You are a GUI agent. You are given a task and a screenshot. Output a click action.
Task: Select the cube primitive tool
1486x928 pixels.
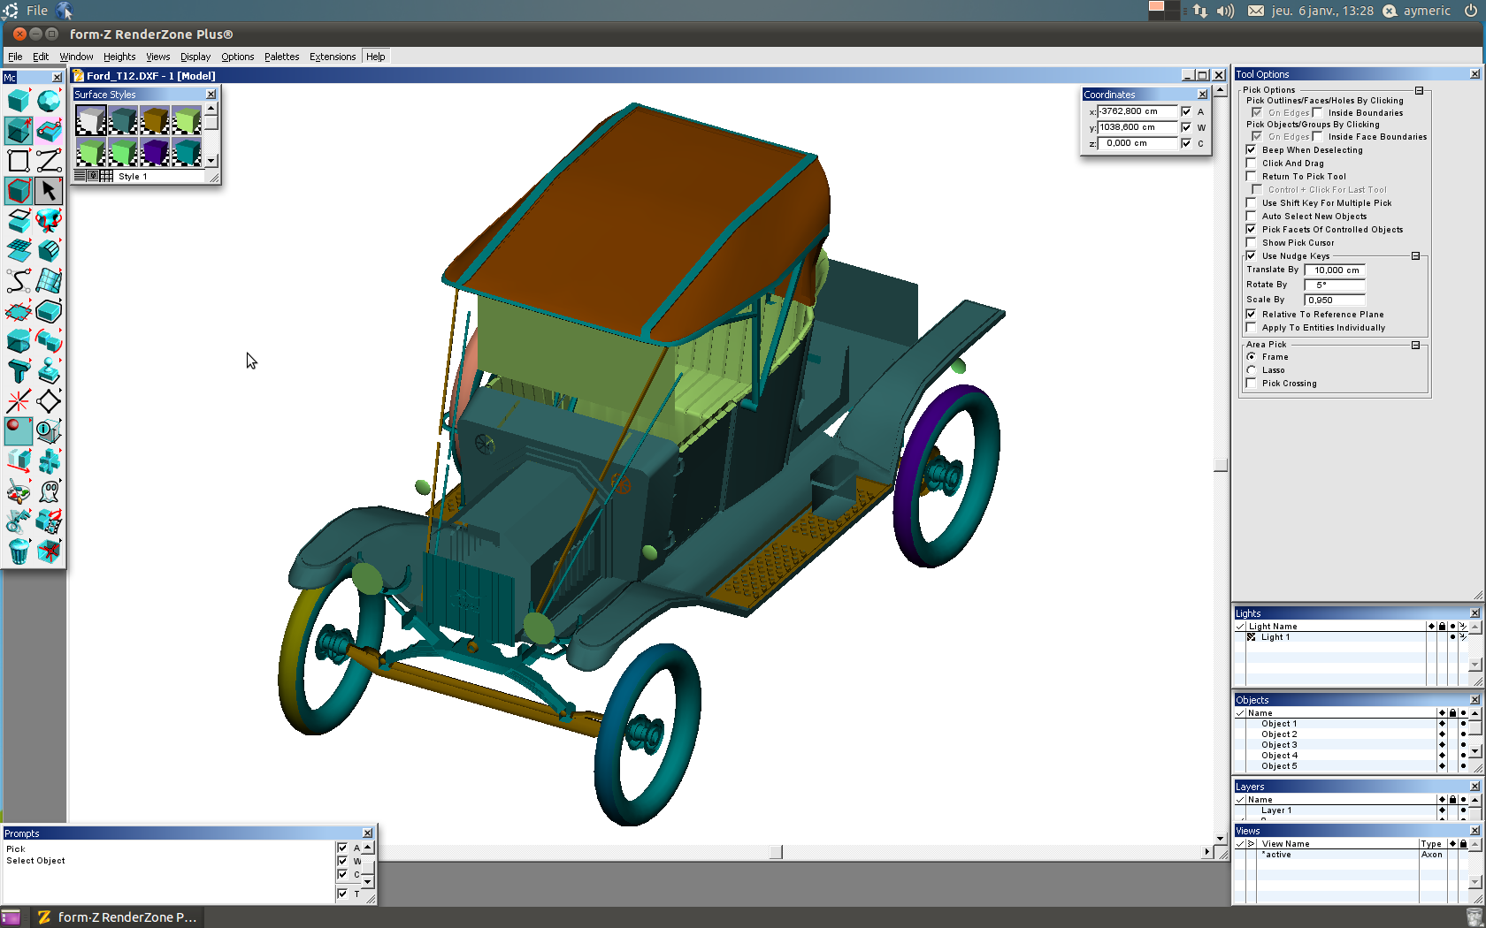[19, 101]
